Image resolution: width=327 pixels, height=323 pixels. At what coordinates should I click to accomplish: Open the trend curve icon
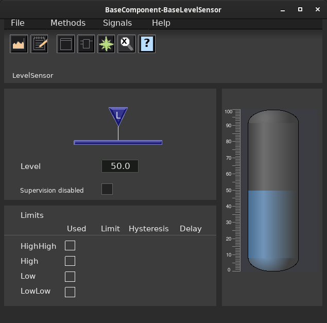(19, 44)
